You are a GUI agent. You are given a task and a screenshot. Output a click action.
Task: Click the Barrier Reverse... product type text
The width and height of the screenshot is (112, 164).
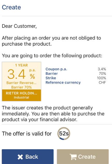[21, 83]
